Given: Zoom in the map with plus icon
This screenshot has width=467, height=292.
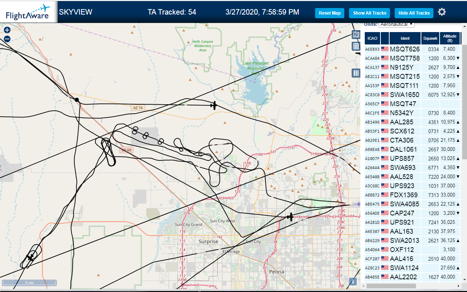Looking at the screenshot, I should click(7, 30).
